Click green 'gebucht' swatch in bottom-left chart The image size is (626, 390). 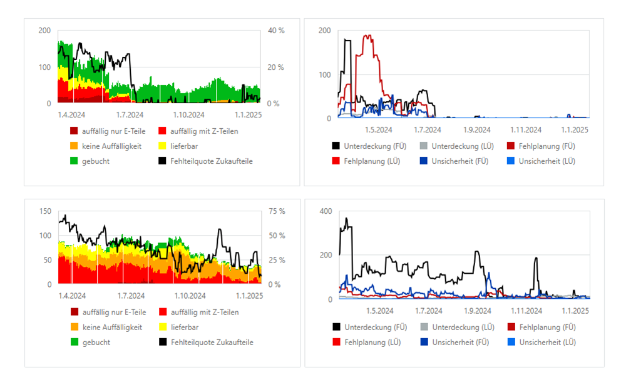point(74,342)
